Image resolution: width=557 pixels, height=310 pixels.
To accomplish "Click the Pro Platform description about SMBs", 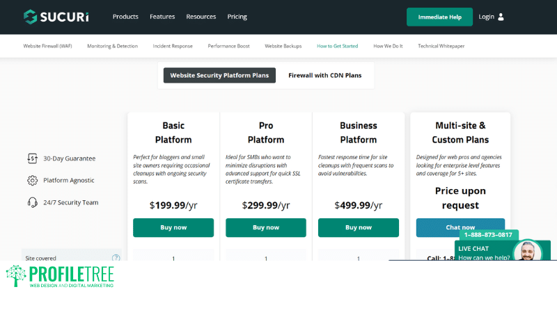I will (x=263, y=169).
